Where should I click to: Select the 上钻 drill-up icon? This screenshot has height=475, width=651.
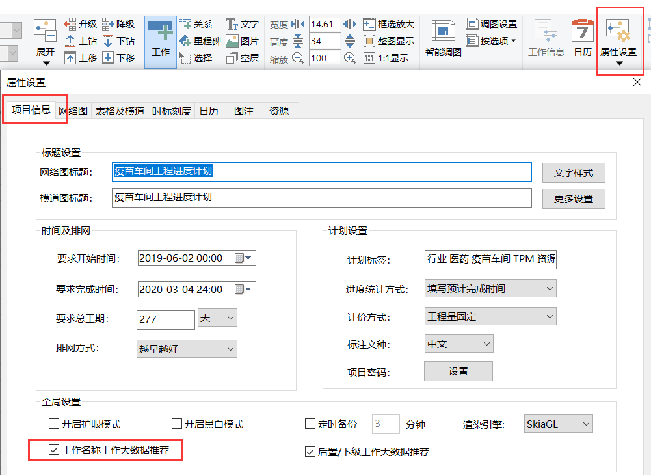click(x=81, y=41)
